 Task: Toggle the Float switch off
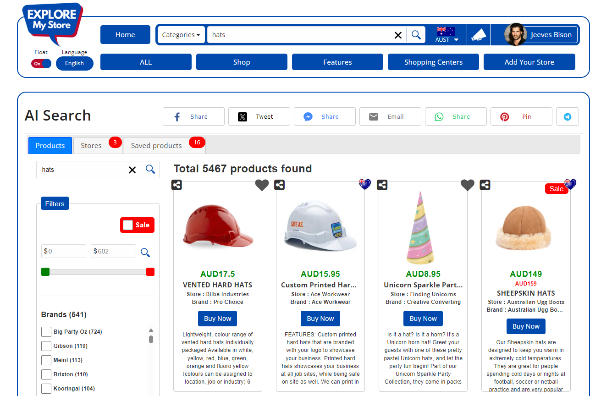[41, 64]
